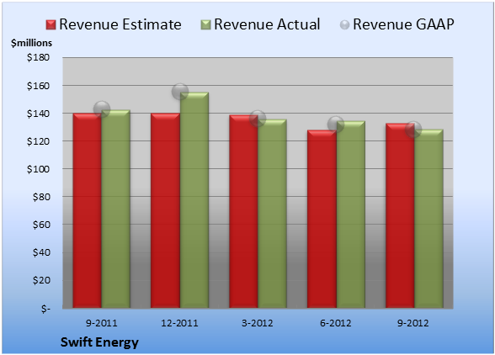Viewport: 495px width, 355px height.
Task: Click the GAAP marker above 9-2011
Action: [x=102, y=109]
